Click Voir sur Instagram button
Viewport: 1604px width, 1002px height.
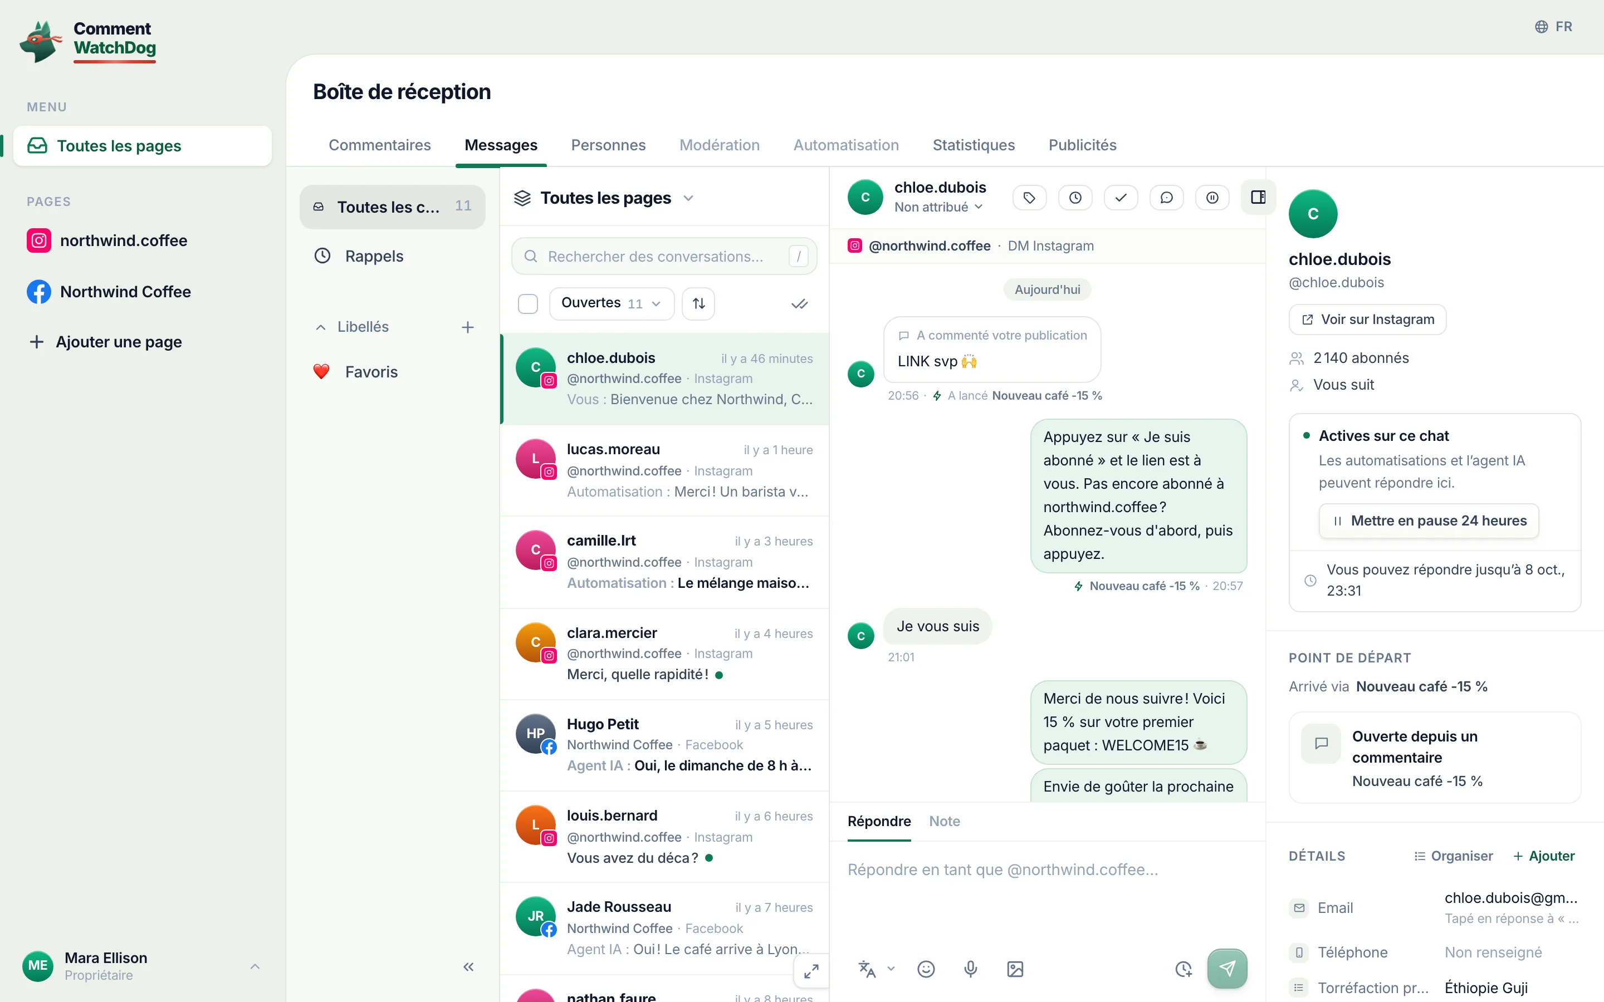click(1367, 320)
